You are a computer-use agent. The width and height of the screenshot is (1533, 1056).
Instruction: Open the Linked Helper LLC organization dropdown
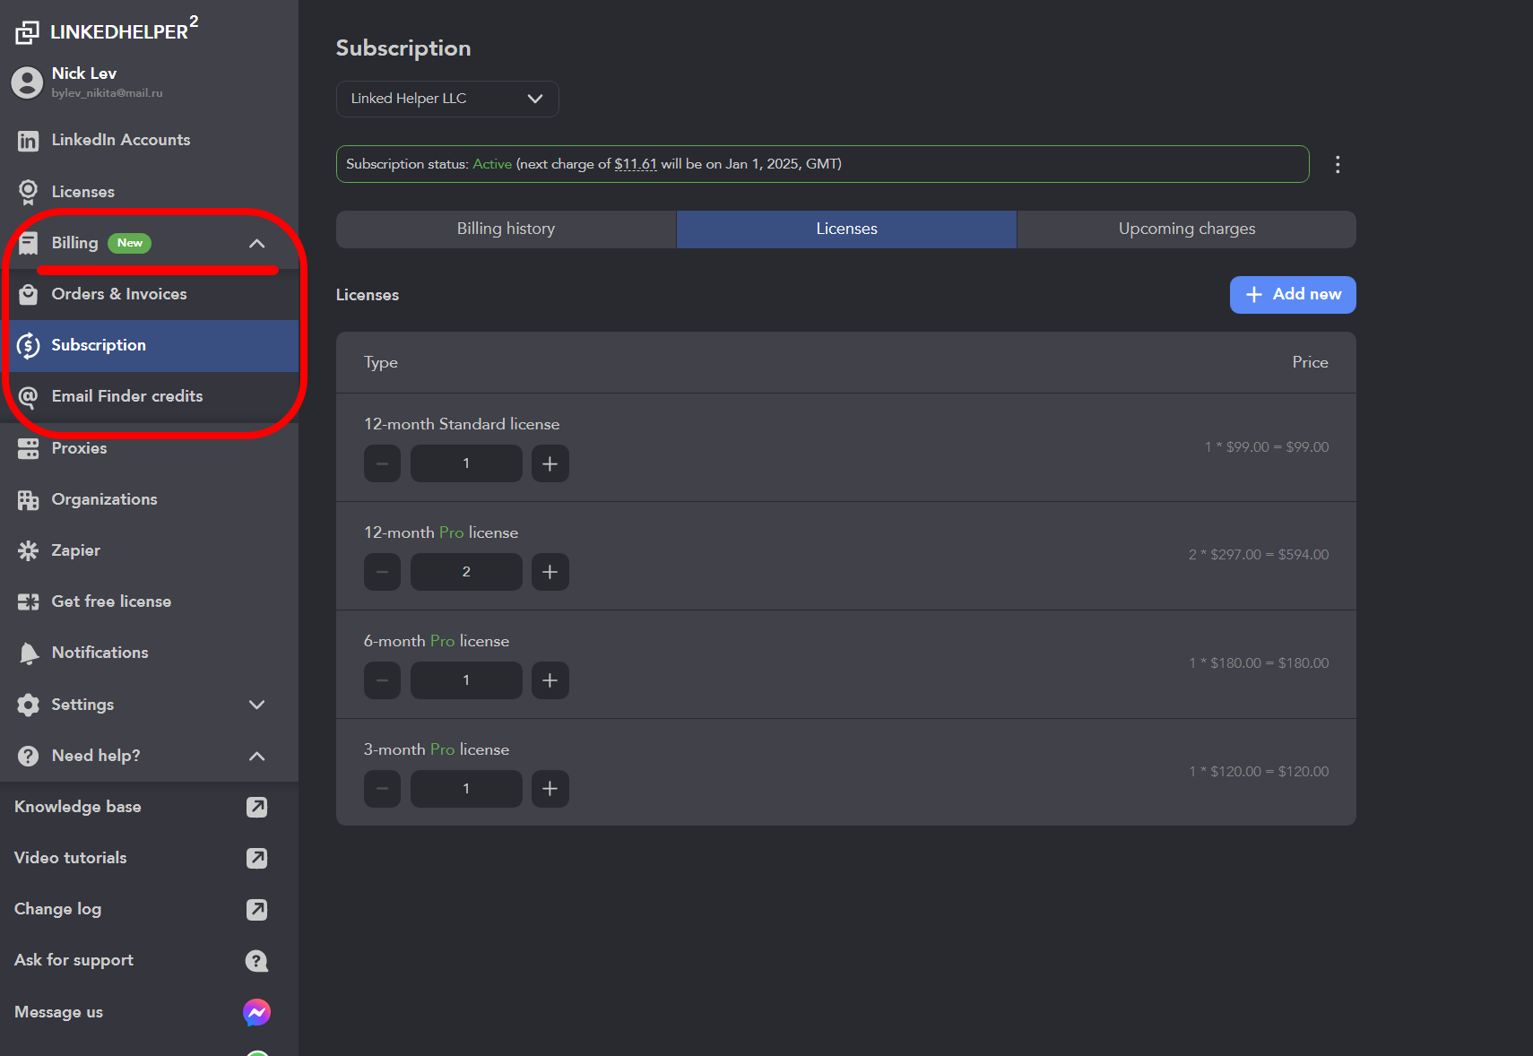pyautogui.click(x=447, y=99)
